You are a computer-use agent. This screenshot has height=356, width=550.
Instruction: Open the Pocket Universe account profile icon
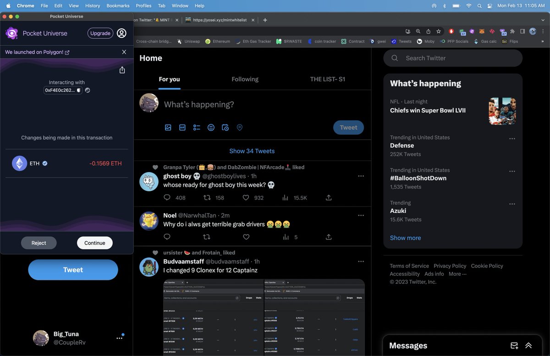(121, 33)
